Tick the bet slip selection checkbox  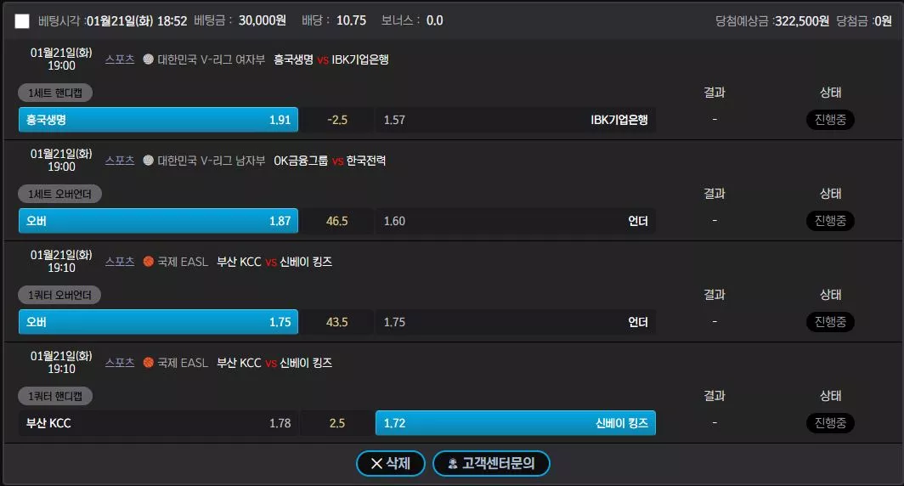click(22, 21)
